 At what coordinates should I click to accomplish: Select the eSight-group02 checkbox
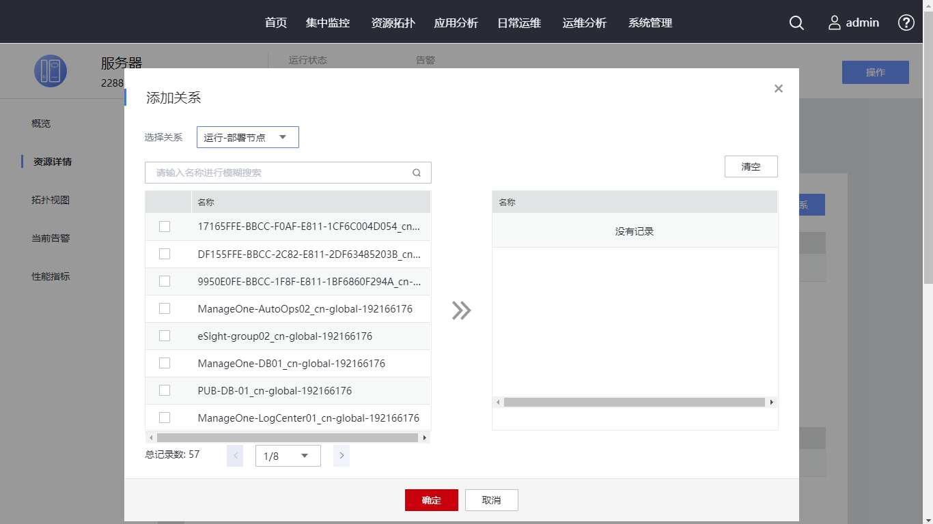click(165, 336)
